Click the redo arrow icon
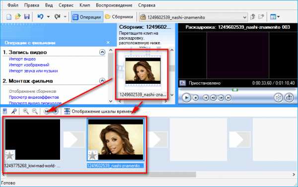The width and height of the screenshot is (298, 187). coord(57,17)
